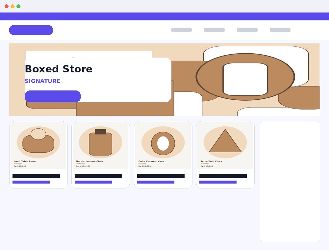The width and height of the screenshot is (329, 250).
Task: Click the green maximize window button
Action: coord(18,6)
